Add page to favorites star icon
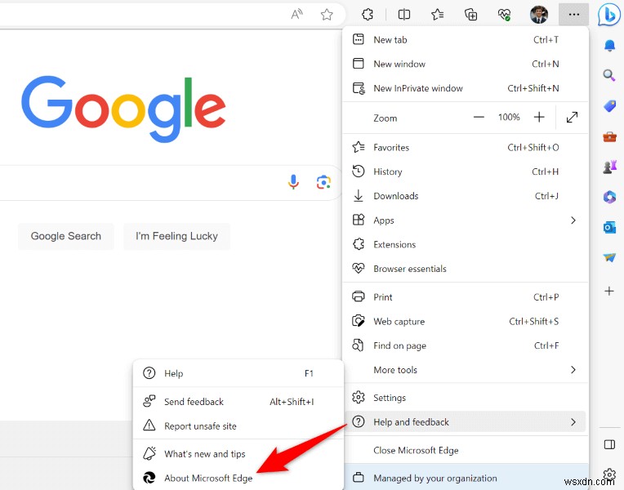Viewport: 624px width, 490px height. click(x=327, y=15)
